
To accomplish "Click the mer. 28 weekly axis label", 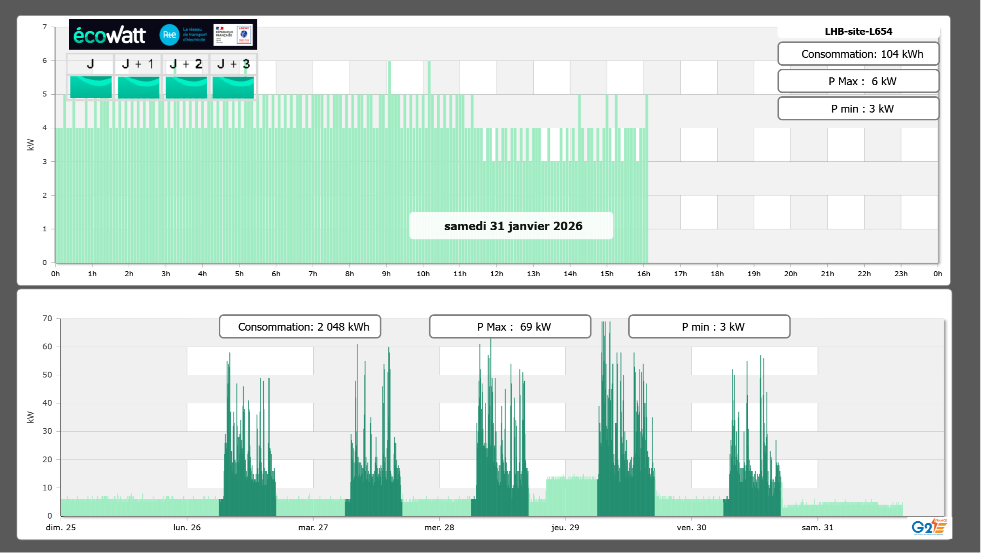I will point(439,527).
